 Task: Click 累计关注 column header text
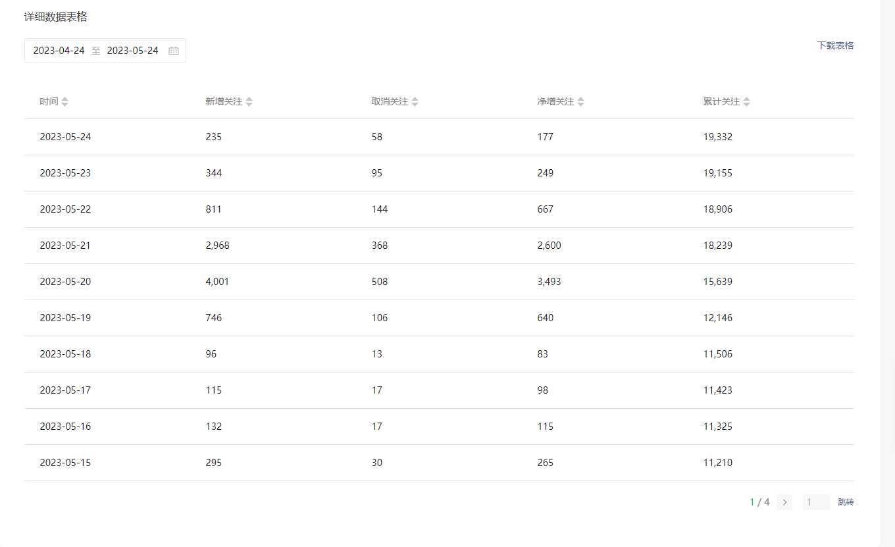point(721,102)
